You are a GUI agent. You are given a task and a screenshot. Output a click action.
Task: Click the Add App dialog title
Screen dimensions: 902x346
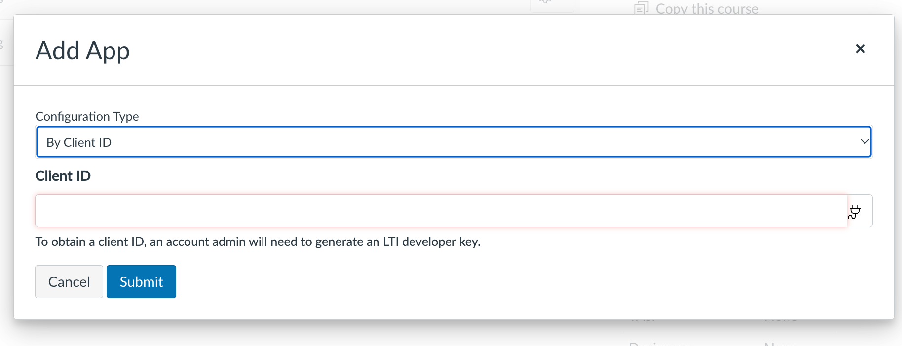pos(82,50)
